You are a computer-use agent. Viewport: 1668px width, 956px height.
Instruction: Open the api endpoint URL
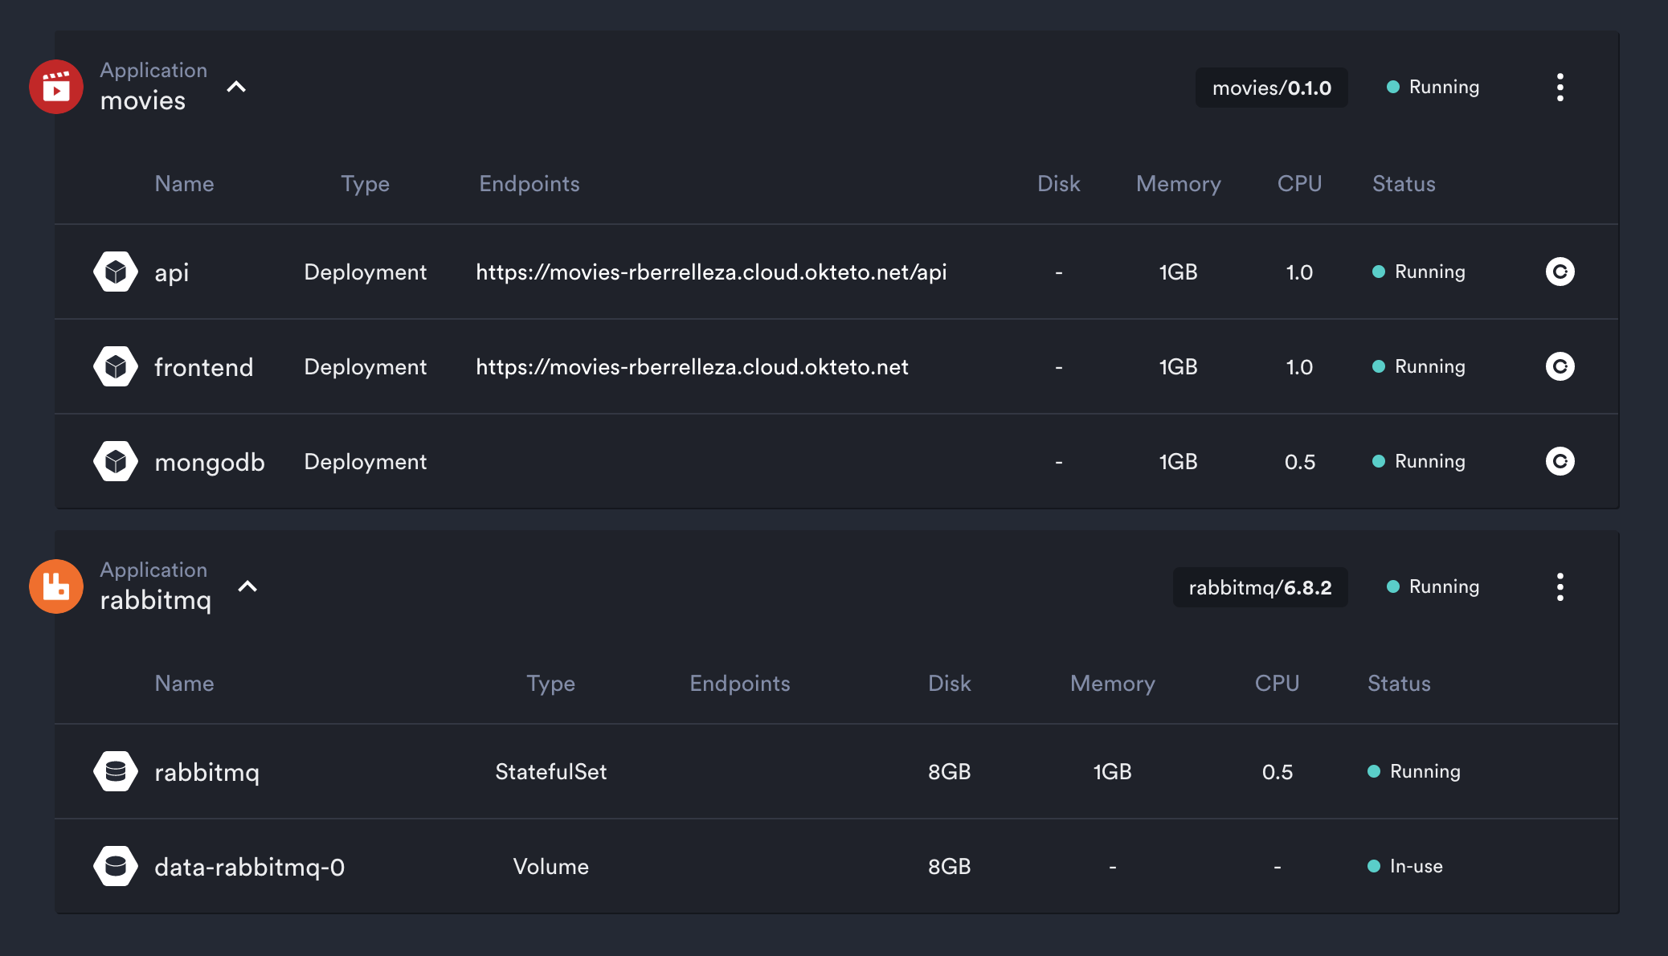click(x=711, y=272)
